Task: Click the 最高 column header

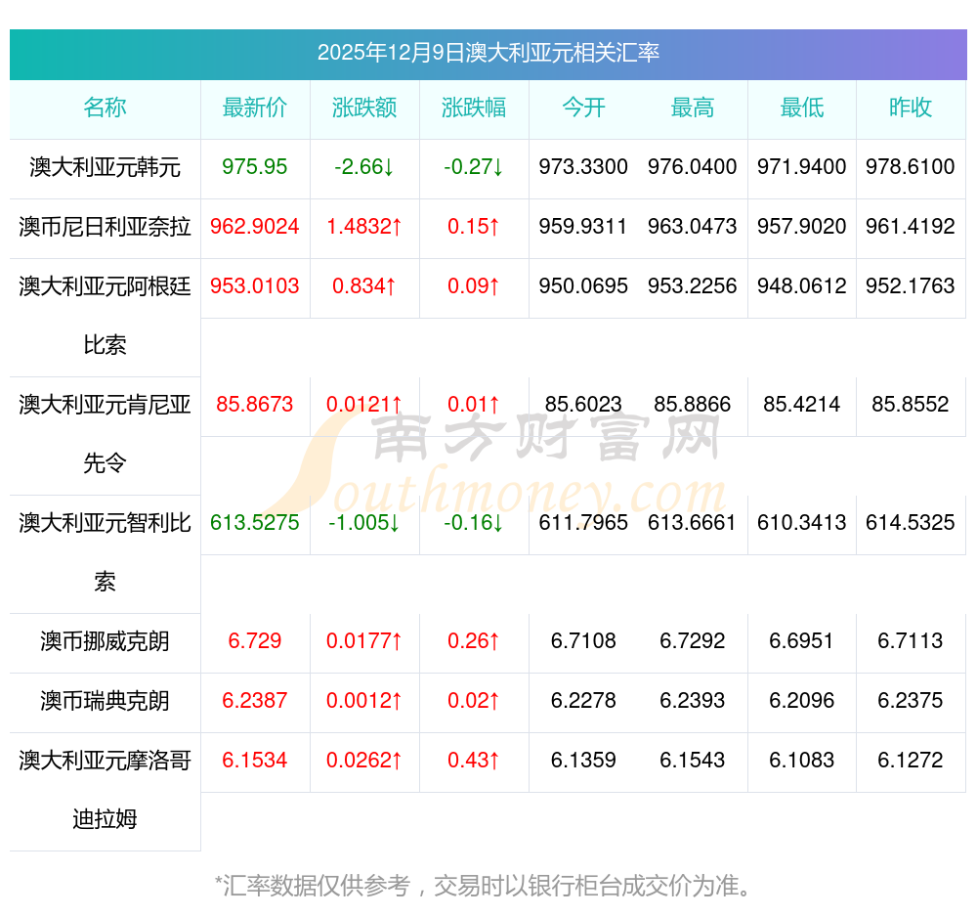Action: click(693, 109)
